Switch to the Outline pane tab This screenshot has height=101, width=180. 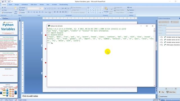coord(5,18)
